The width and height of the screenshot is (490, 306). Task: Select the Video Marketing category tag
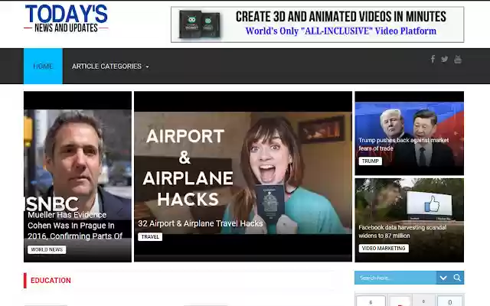pyautogui.click(x=384, y=248)
